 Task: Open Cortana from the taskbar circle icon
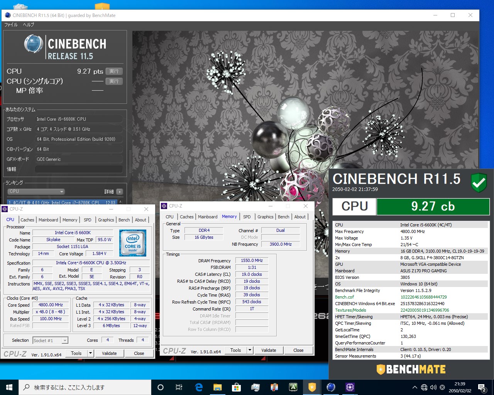(x=161, y=387)
